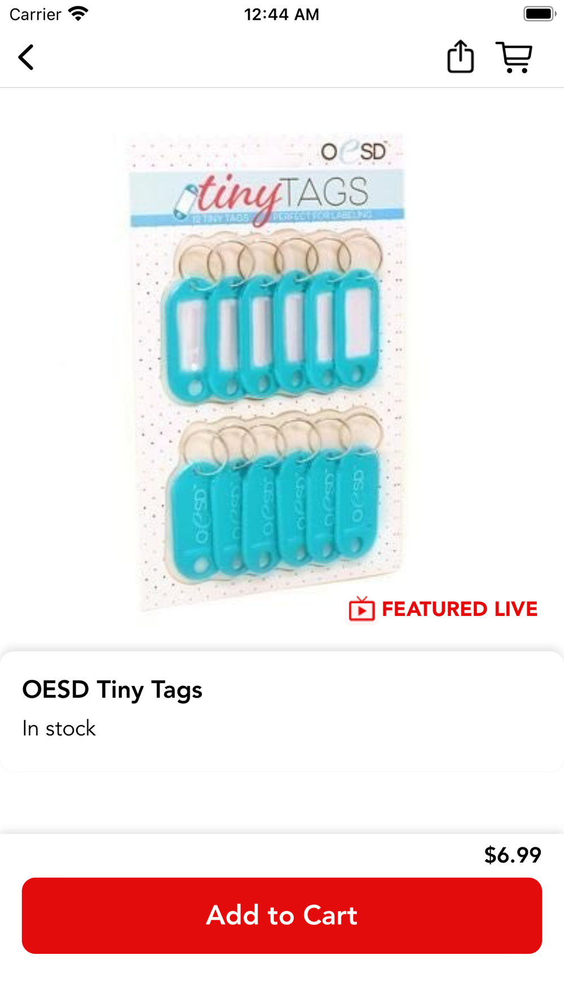This screenshot has width=564, height=1003.
Task: Tap the Wi-Fi status bar icon
Action: click(x=78, y=14)
